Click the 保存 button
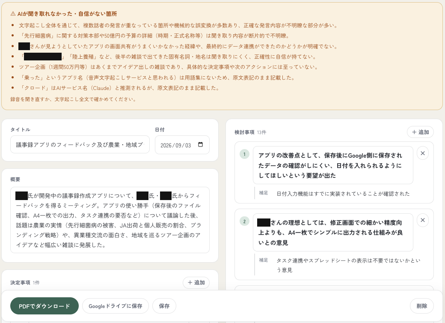This screenshot has width=445, height=323. [x=164, y=306]
